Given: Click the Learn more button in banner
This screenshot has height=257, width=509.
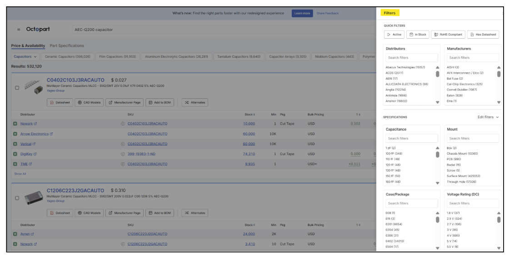Looking at the screenshot, I should coord(302,13).
